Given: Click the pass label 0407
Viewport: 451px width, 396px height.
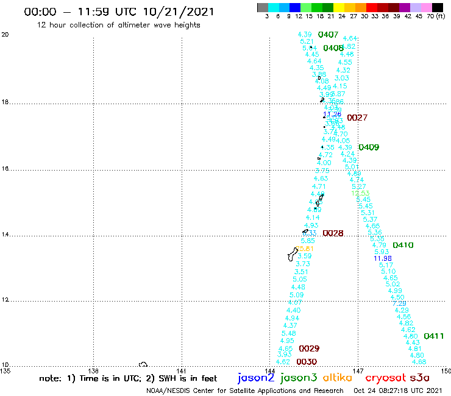Looking at the screenshot, I should [328, 35].
